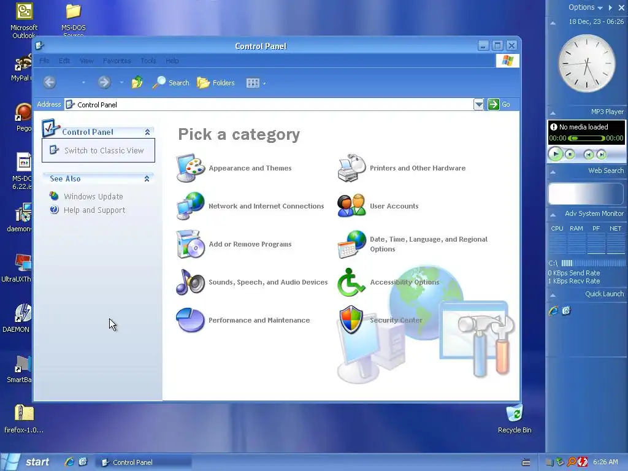This screenshot has width=628, height=471.
Task: Open the View menu
Action: coord(86,61)
